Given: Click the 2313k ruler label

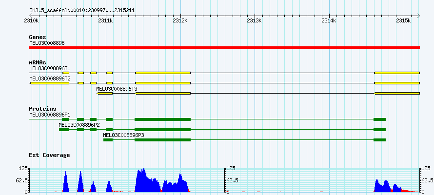Looking at the screenshot, I should click(x=255, y=20).
